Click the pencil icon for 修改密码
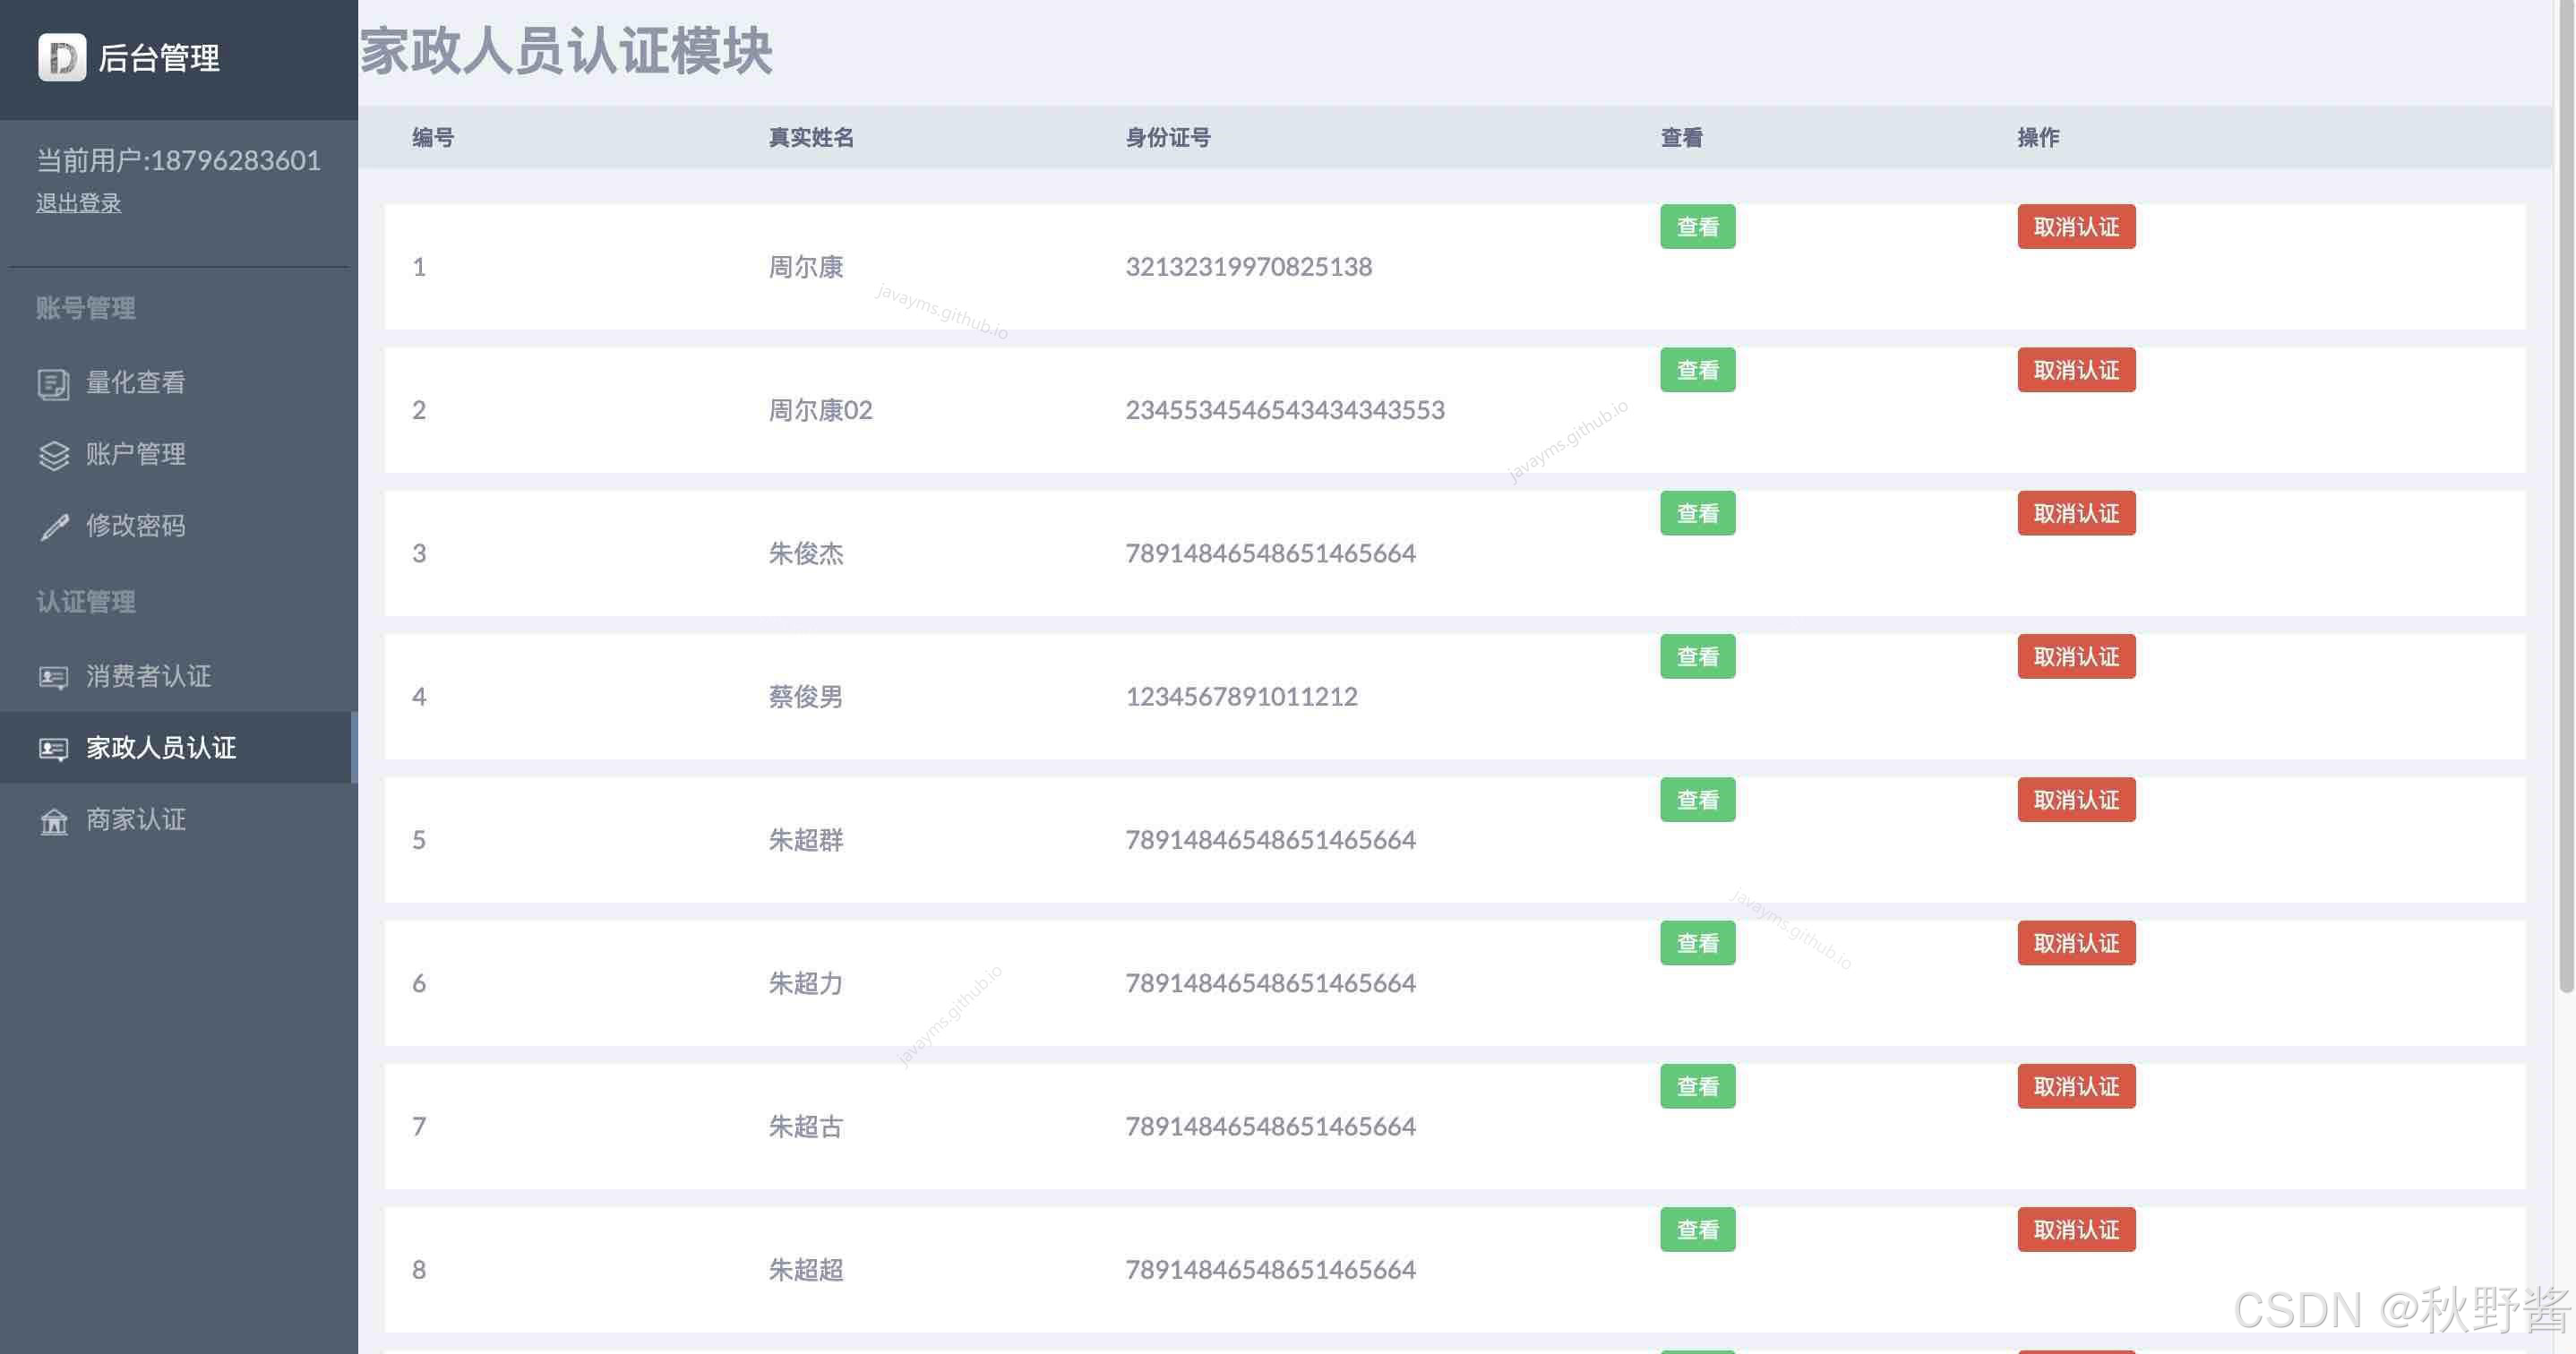 click(53, 527)
